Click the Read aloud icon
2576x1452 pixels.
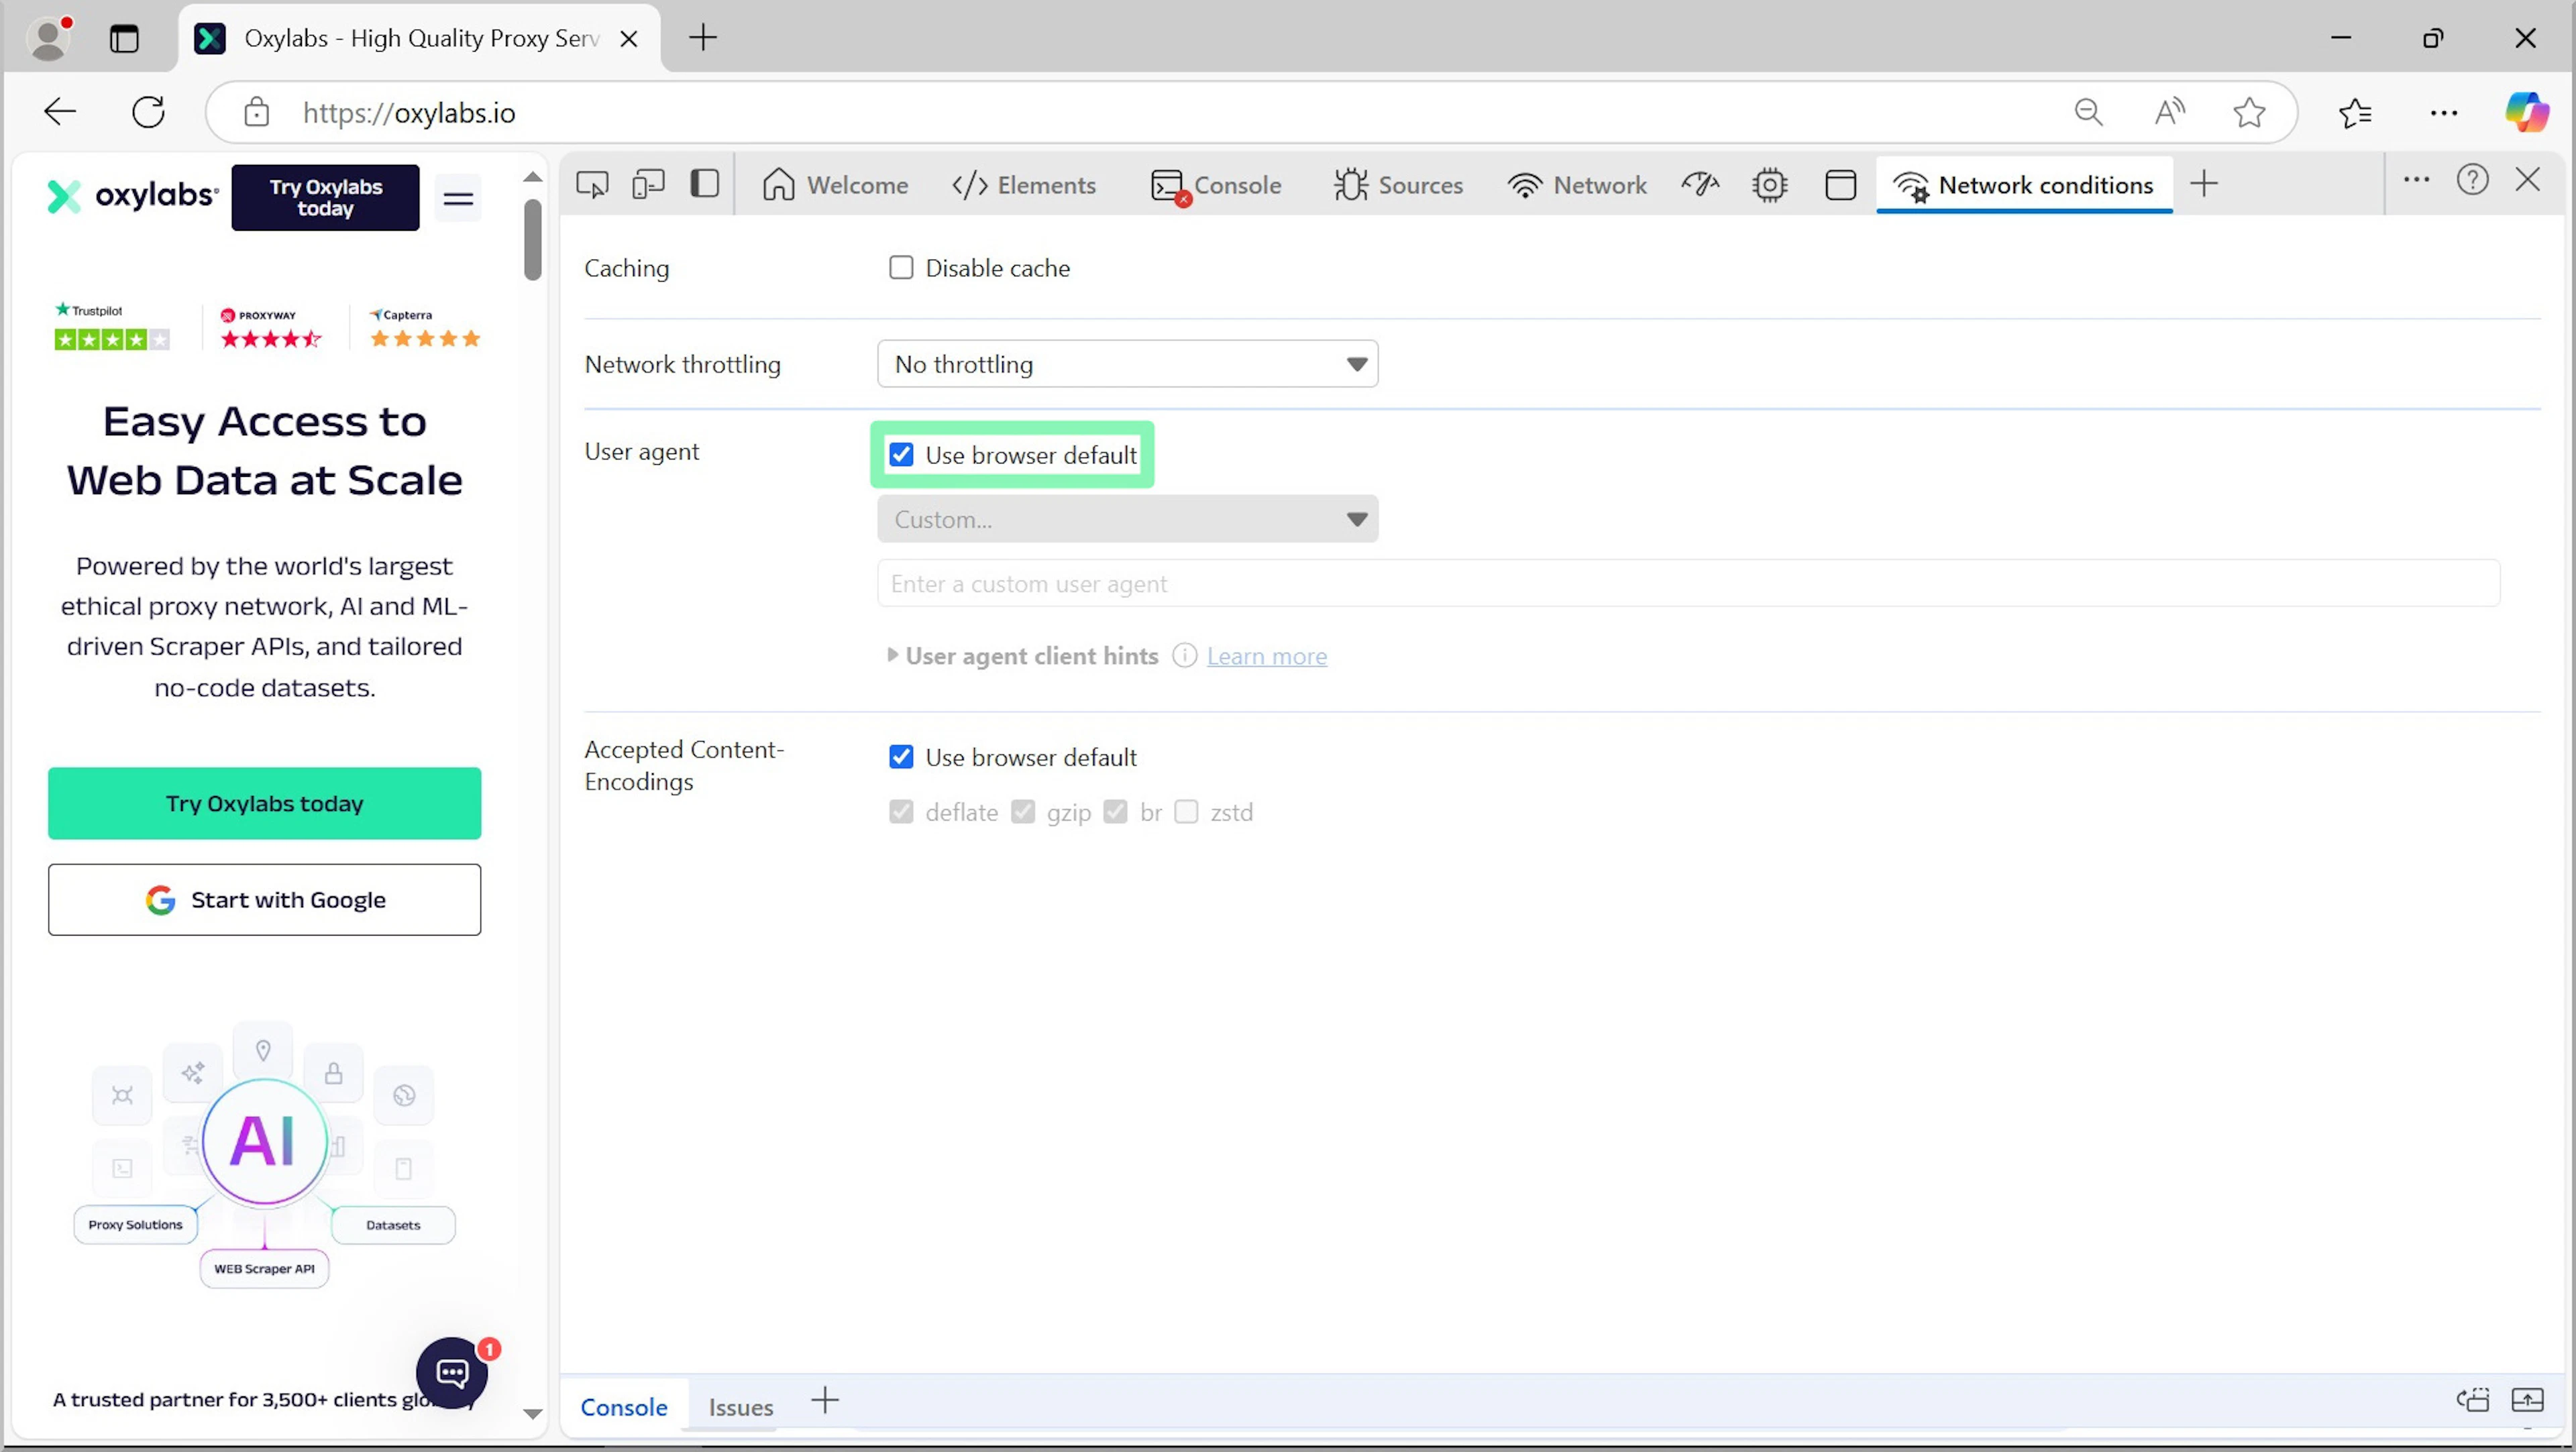2169,112
